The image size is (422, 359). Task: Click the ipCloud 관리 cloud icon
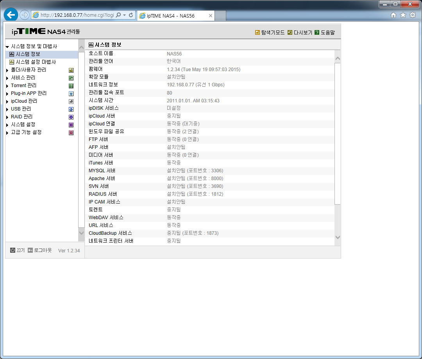(x=71, y=102)
